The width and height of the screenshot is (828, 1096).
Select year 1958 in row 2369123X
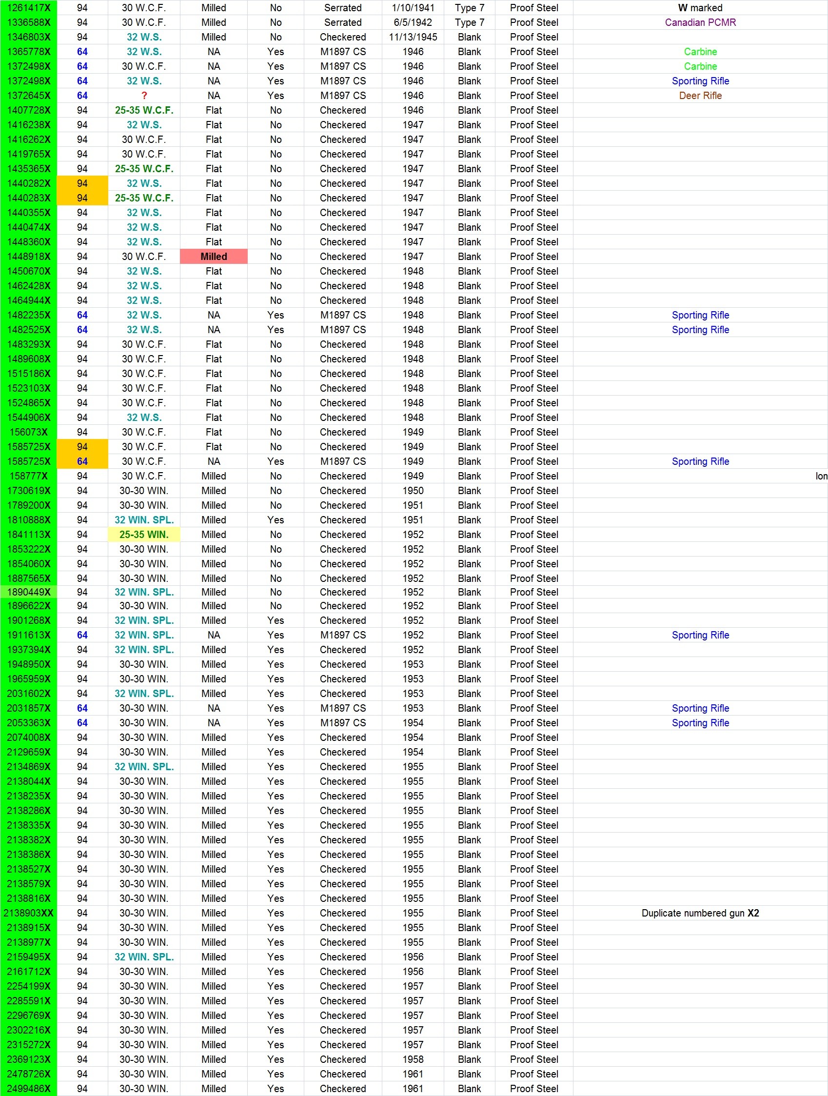click(x=413, y=1059)
